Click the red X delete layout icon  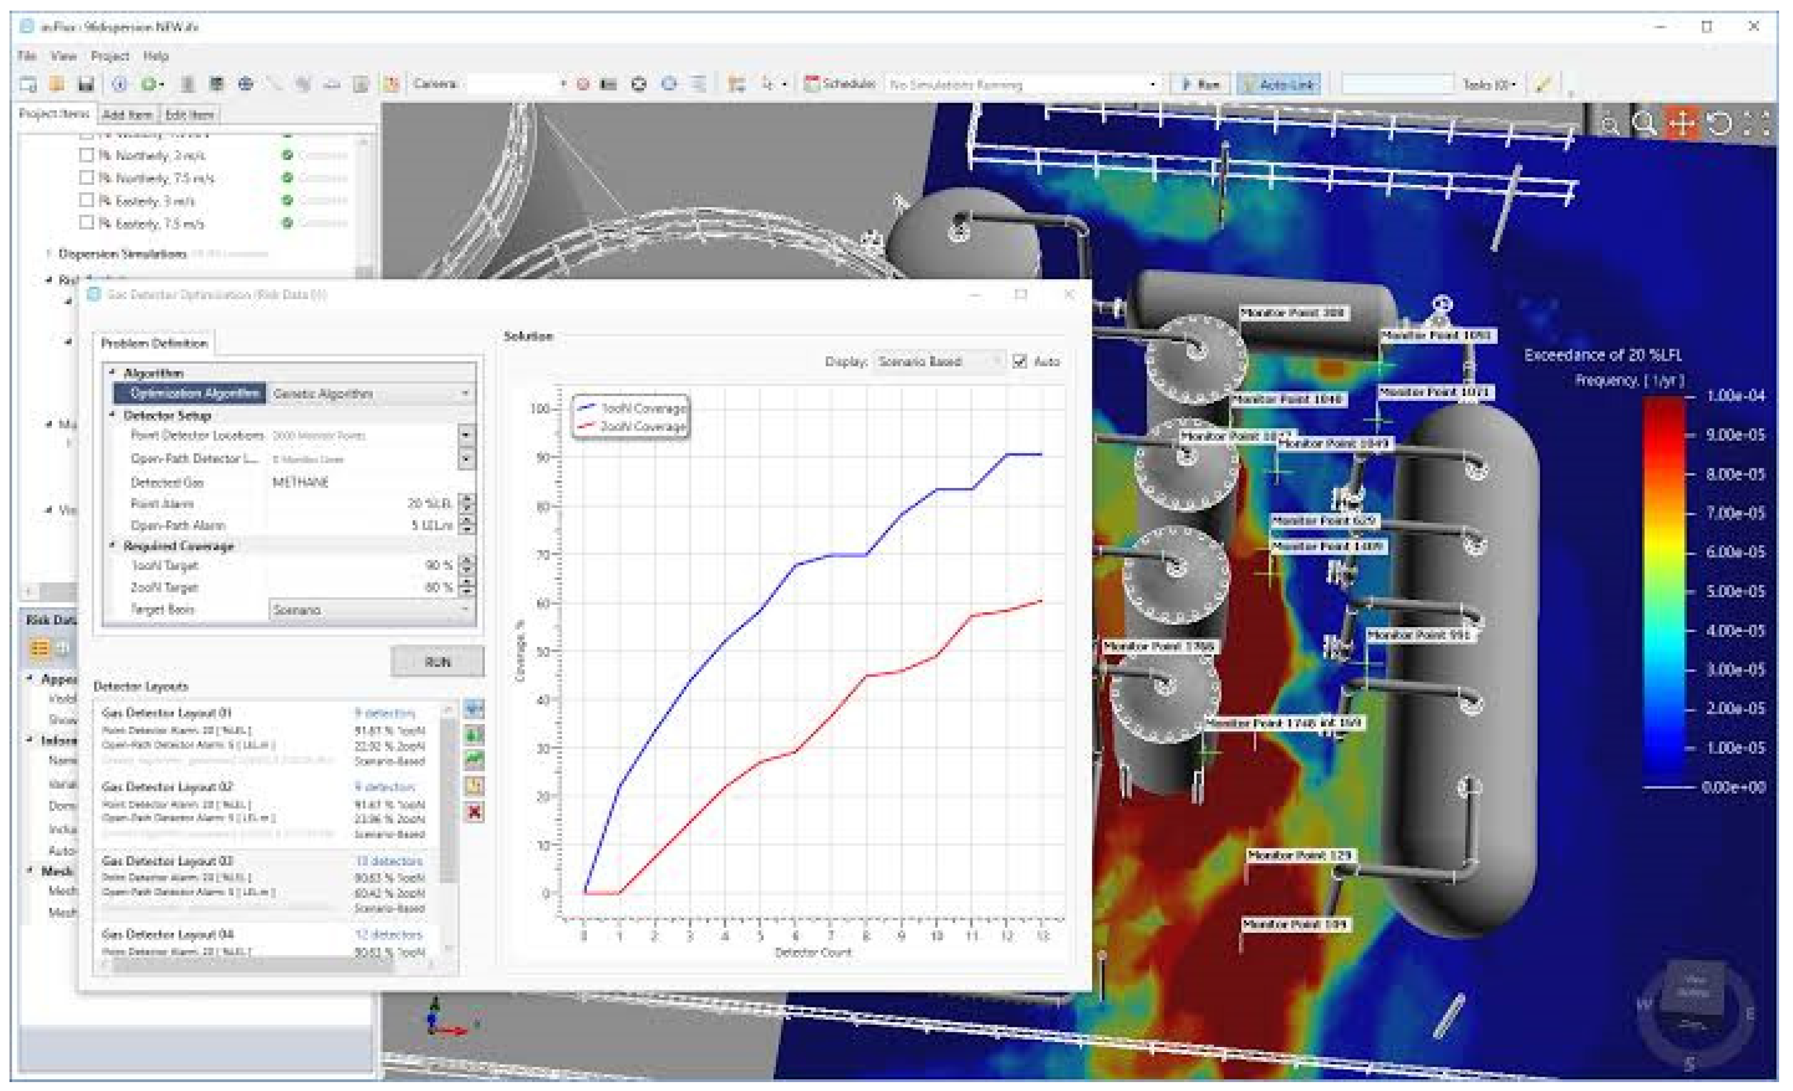coord(474,813)
